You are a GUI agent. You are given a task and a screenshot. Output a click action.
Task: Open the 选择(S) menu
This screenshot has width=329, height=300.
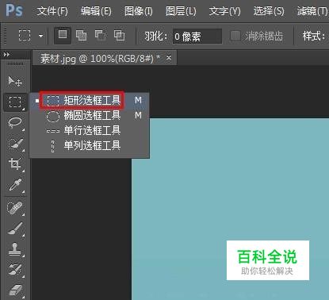point(269,11)
